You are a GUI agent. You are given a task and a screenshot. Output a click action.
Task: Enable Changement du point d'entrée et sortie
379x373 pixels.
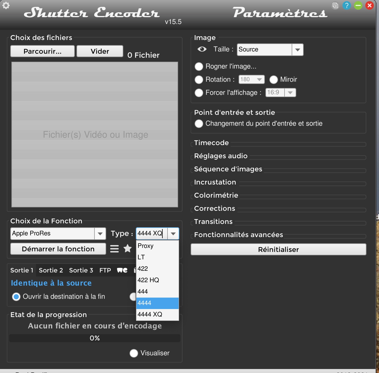pyautogui.click(x=199, y=124)
